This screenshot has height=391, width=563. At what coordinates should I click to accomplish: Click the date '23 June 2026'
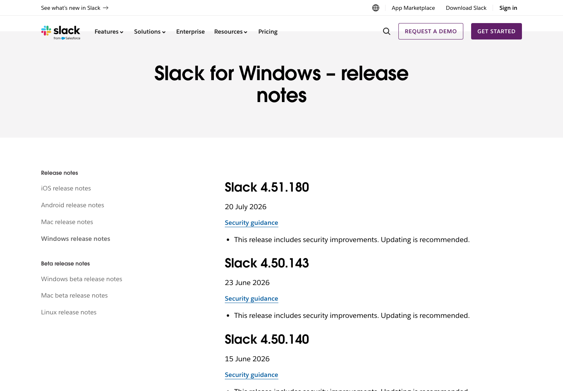coord(247,283)
